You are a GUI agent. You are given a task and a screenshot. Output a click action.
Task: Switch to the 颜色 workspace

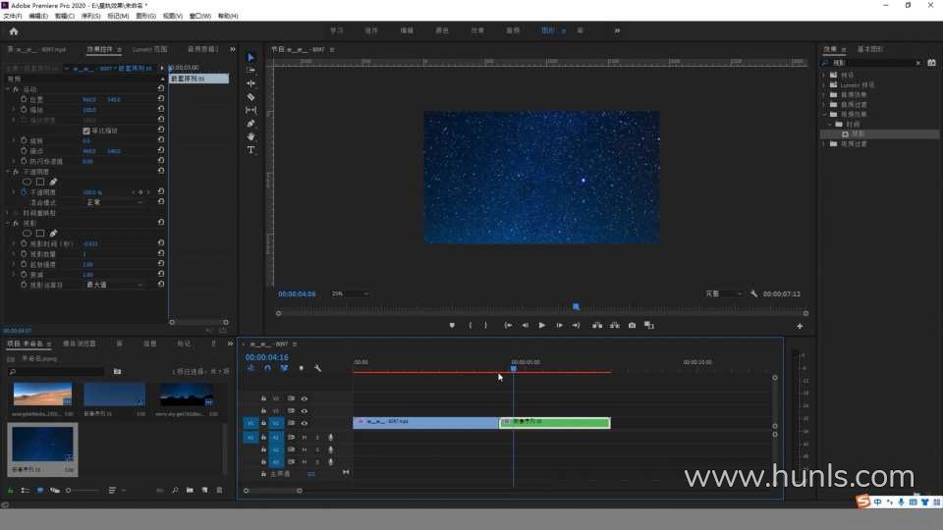442,30
